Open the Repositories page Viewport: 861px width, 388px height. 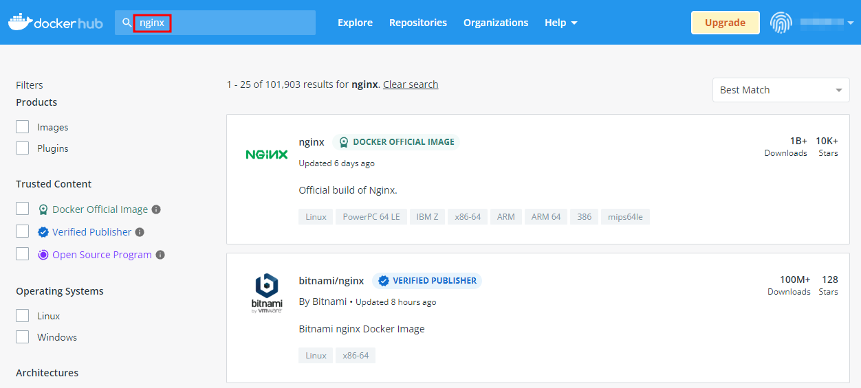coord(418,23)
